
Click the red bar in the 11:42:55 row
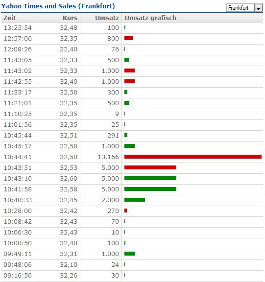(129, 81)
